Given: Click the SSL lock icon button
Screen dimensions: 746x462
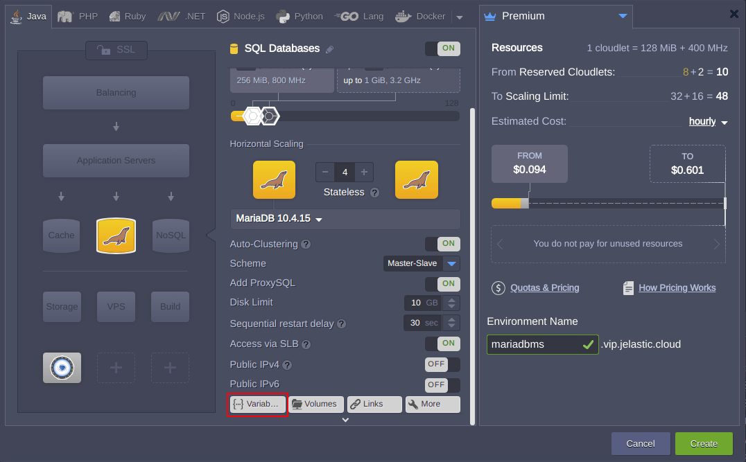Looking at the screenshot, I should pyautogui.click(x=116, y=51).
